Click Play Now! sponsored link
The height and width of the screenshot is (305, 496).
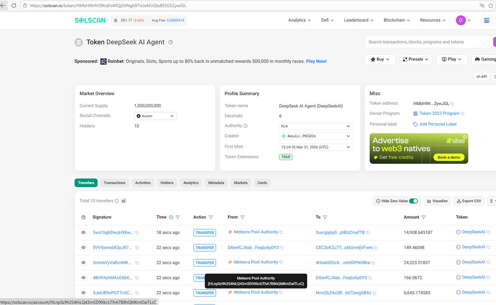[316, 61]
